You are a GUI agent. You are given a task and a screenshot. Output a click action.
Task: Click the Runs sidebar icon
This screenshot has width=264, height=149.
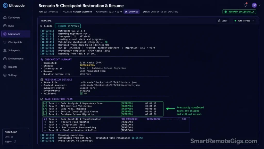[5, 26]
